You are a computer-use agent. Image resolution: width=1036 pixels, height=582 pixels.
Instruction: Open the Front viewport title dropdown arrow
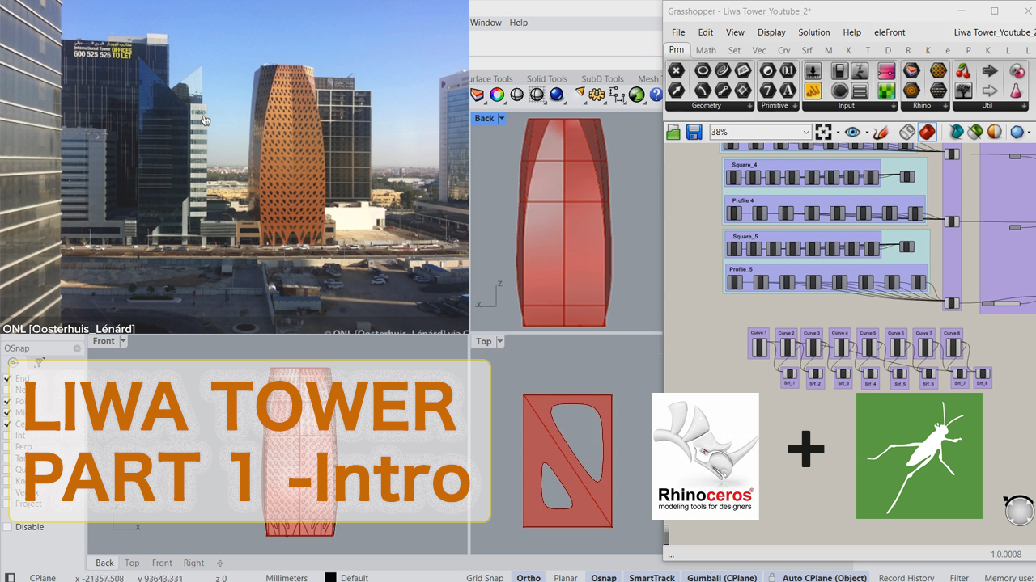123,341
